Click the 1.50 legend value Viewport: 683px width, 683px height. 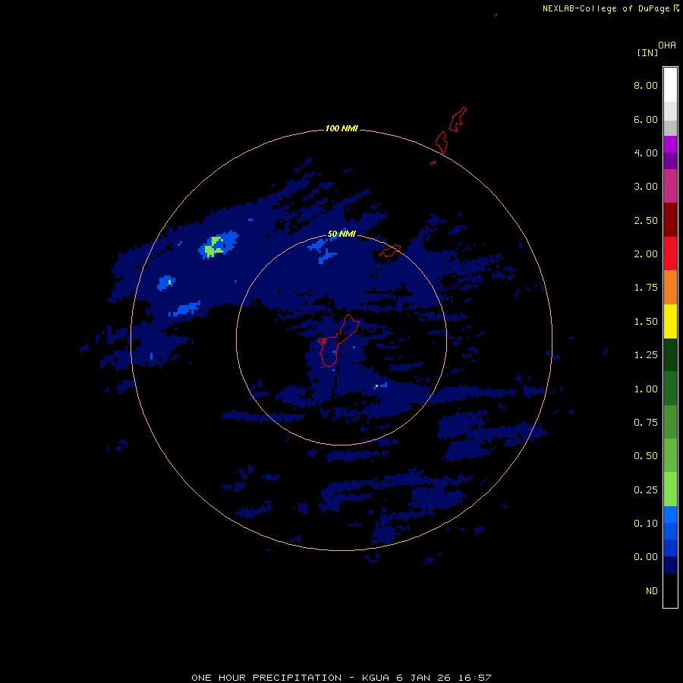[x=646, y=322]
